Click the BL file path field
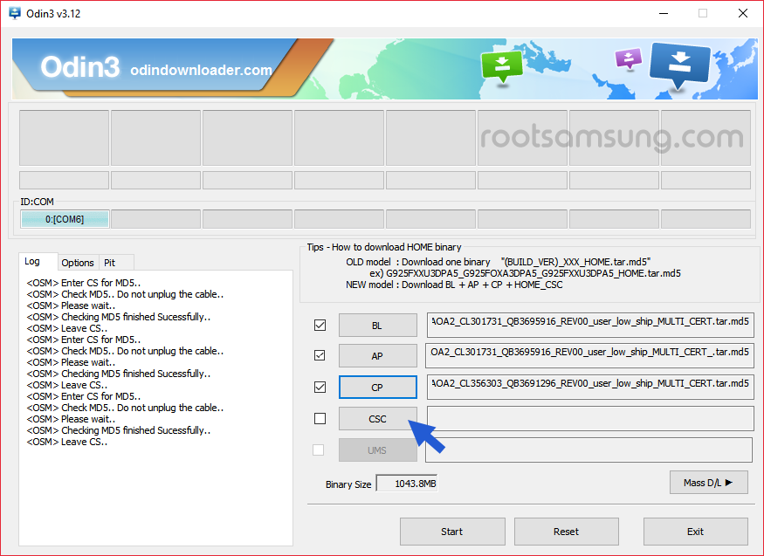Screen dimensions: 764x556 590,325
